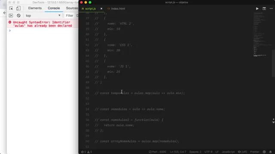Viewport: 275px width, 154px height.
Task: Open notifications bell in status bar
Action: point(270,152)
